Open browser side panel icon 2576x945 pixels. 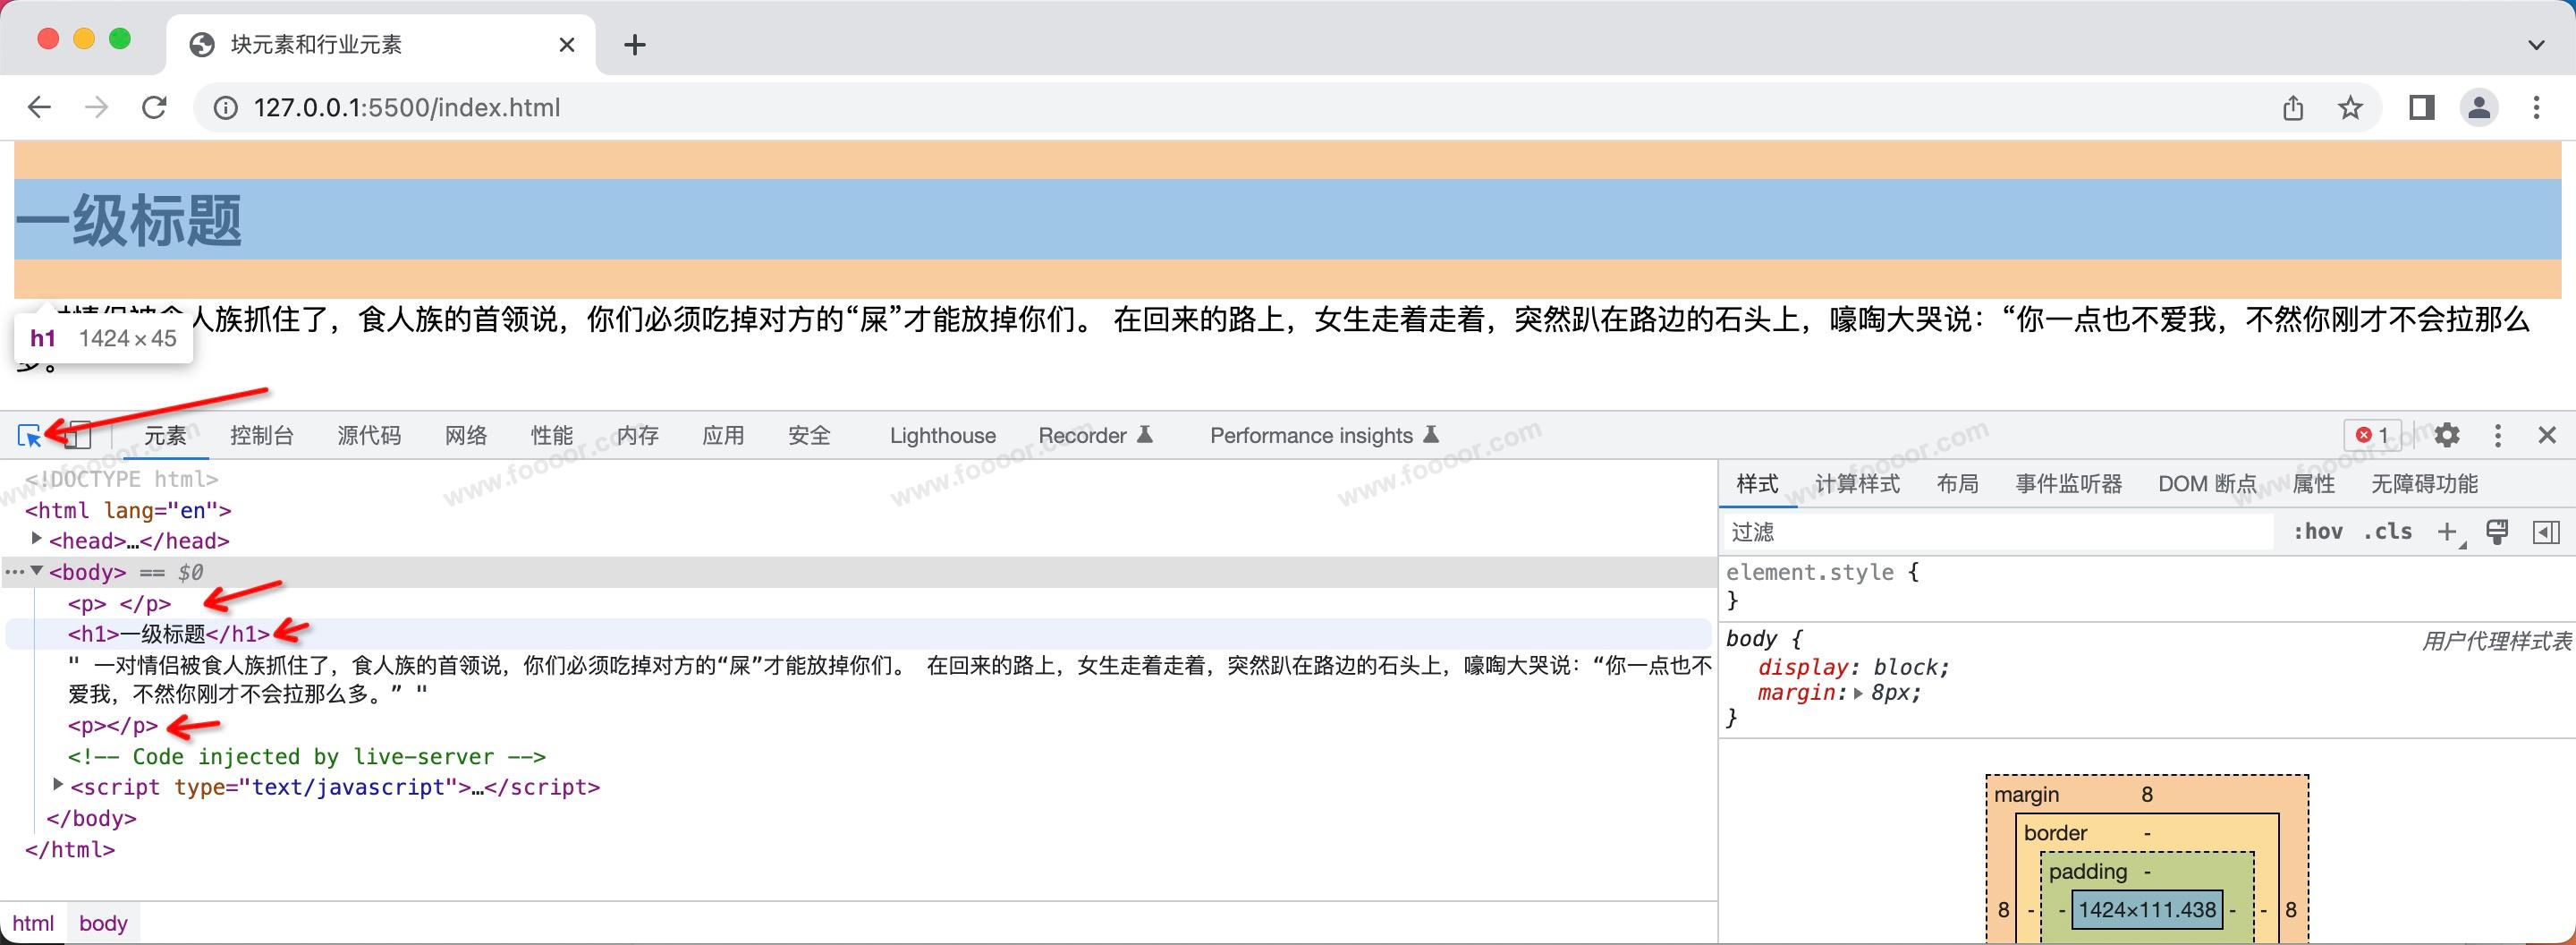[x=2421, y=108]
